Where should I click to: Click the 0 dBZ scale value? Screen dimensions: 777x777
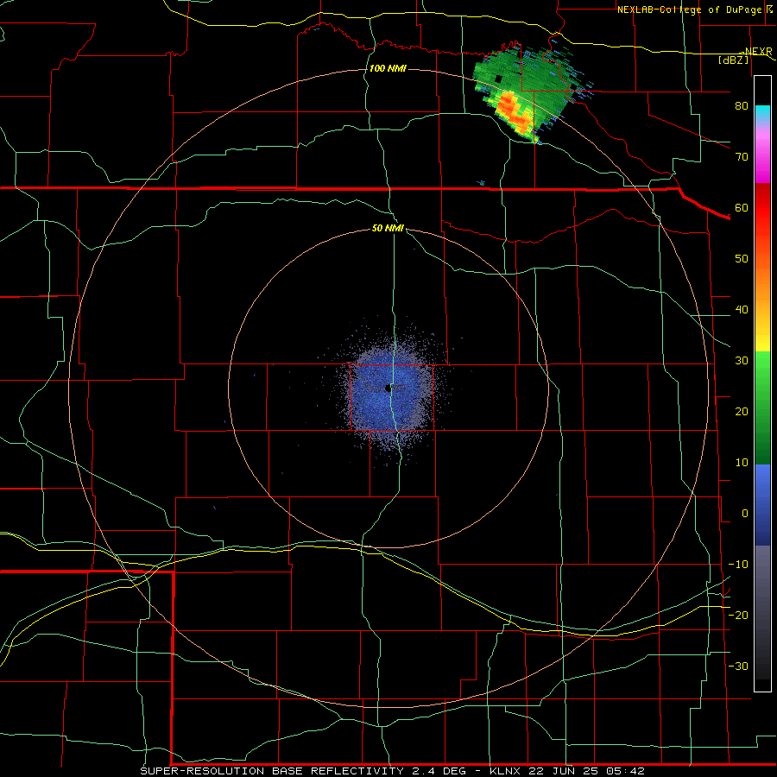(x=745, y=514)
